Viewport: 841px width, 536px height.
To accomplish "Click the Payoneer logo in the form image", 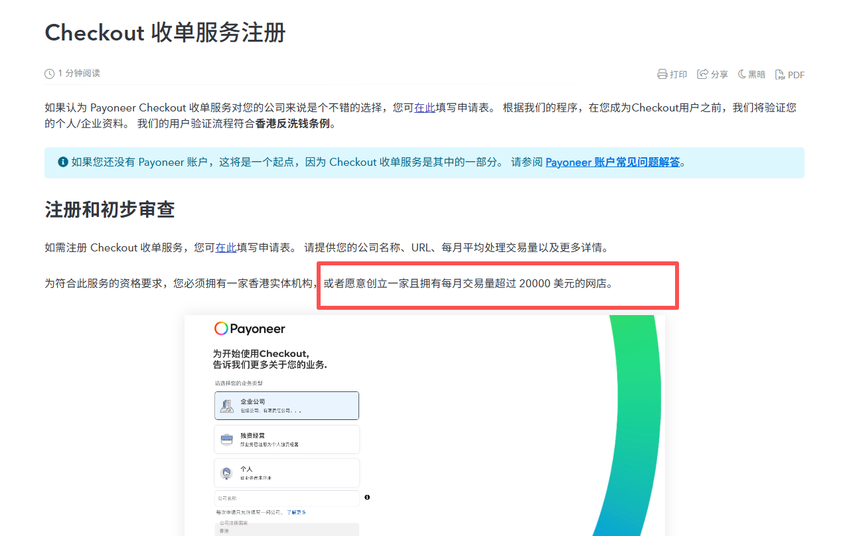I will [x=250, y=328].
